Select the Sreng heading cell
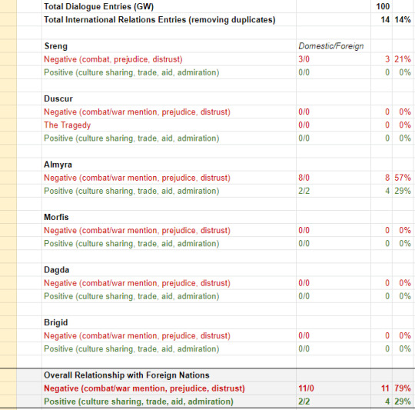 click(169, 46)
